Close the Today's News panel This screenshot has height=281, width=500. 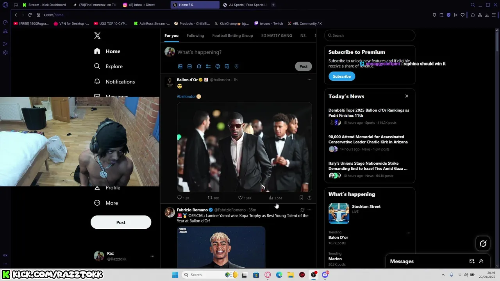coord(407,96)
